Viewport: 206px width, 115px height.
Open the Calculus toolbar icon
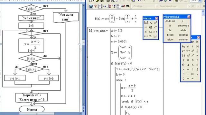click(109, 6)
